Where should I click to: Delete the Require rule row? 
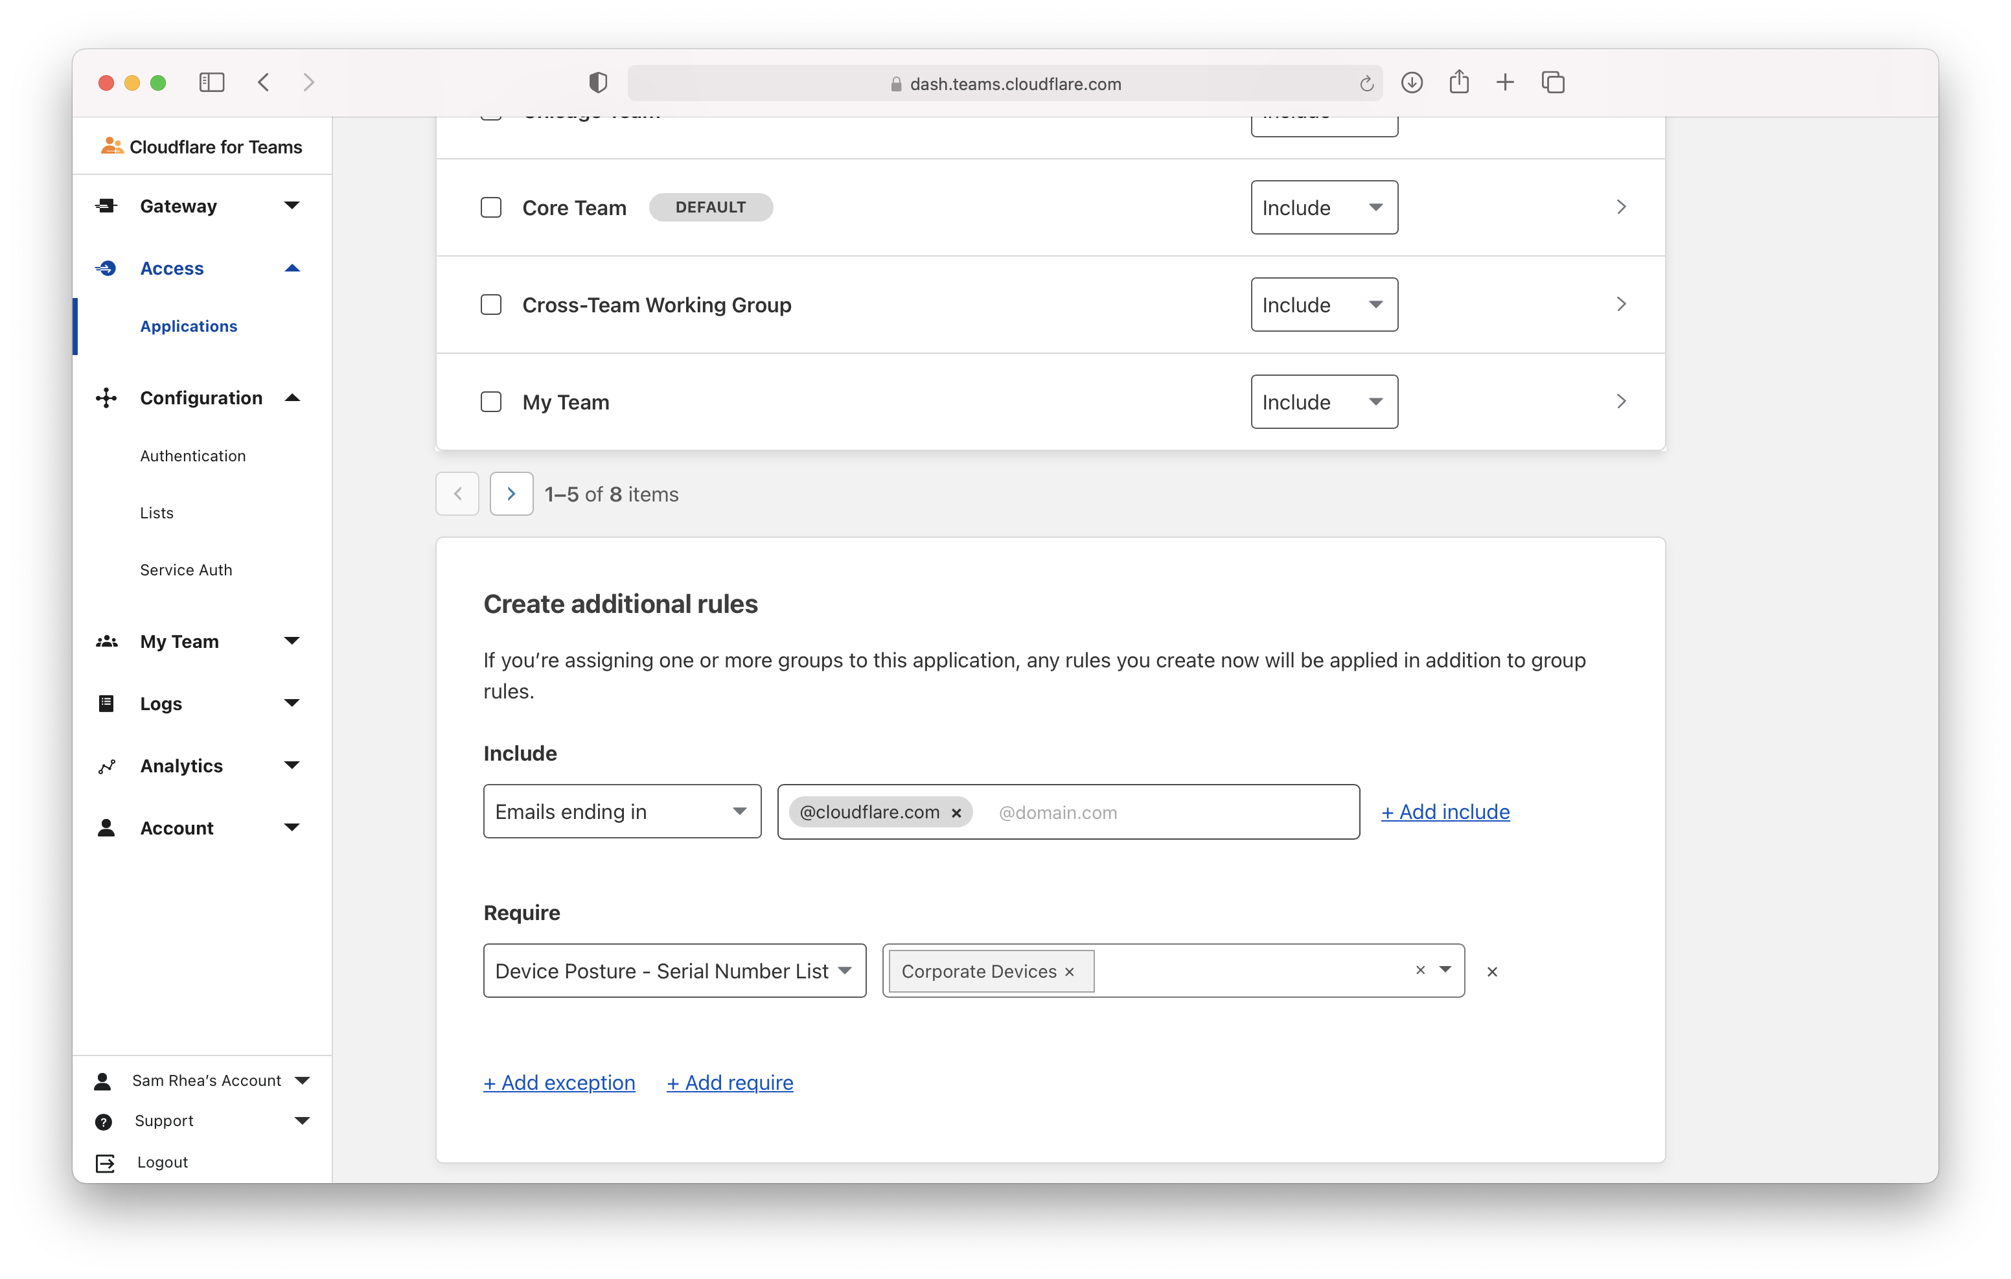pyautogui.click(x=1491, y=972)
